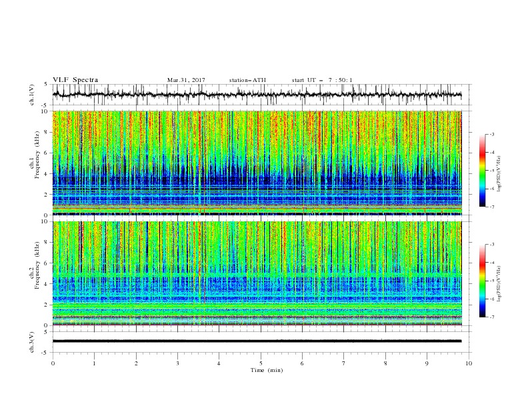Viewport: 528px width, 408px height.
Task: Click the ch.2 frequency tick label "8"
Action: [x=47, y=243]
